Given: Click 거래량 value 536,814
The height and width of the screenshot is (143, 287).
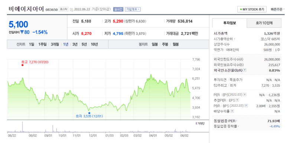Looking at the screenshot, I should [185, 21].
